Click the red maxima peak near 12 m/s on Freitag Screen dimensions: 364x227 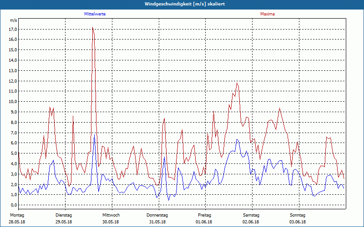pyautogui.click(x=237, y=83)
